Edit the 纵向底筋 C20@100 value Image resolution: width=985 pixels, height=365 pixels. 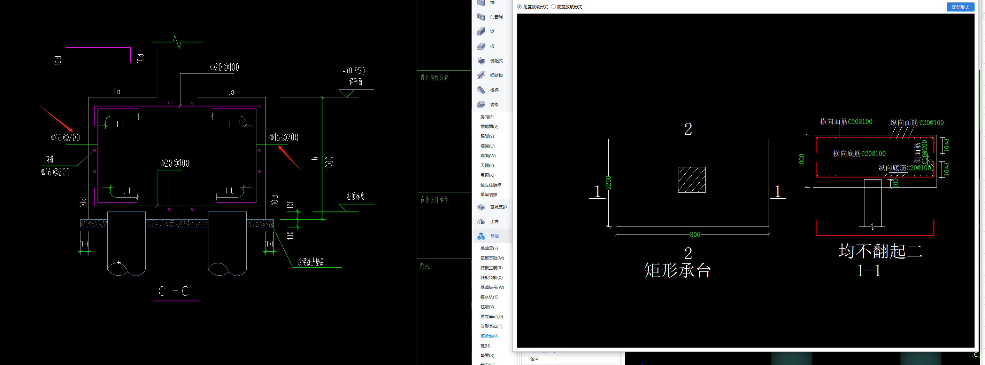tap(918, 168)
